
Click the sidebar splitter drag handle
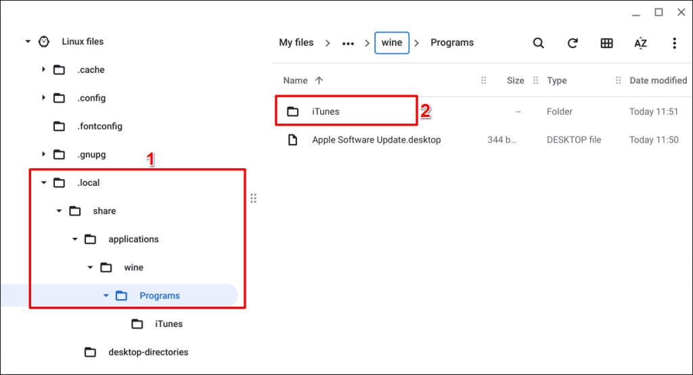pyautogui.click(x=253, y=198)
